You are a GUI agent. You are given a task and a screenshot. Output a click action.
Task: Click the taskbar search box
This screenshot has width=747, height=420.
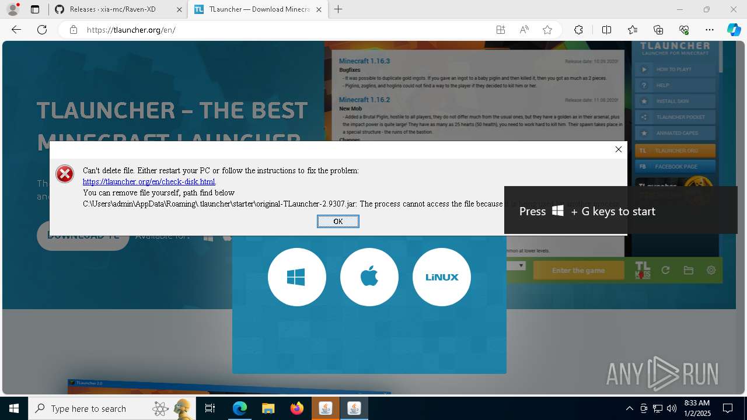[x=113, y=408]
